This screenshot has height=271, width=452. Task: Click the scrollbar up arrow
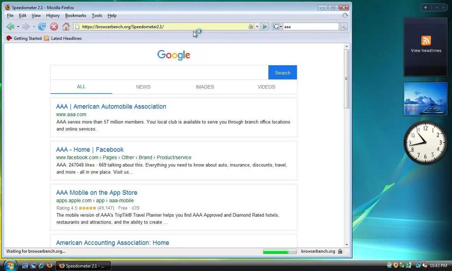pyautogui.click(x=347, y=46)
